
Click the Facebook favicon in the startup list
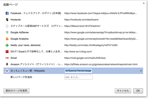coord(7,13)
